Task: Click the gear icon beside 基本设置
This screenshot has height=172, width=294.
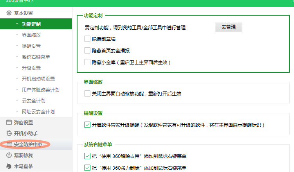Action: coord(9,13)
